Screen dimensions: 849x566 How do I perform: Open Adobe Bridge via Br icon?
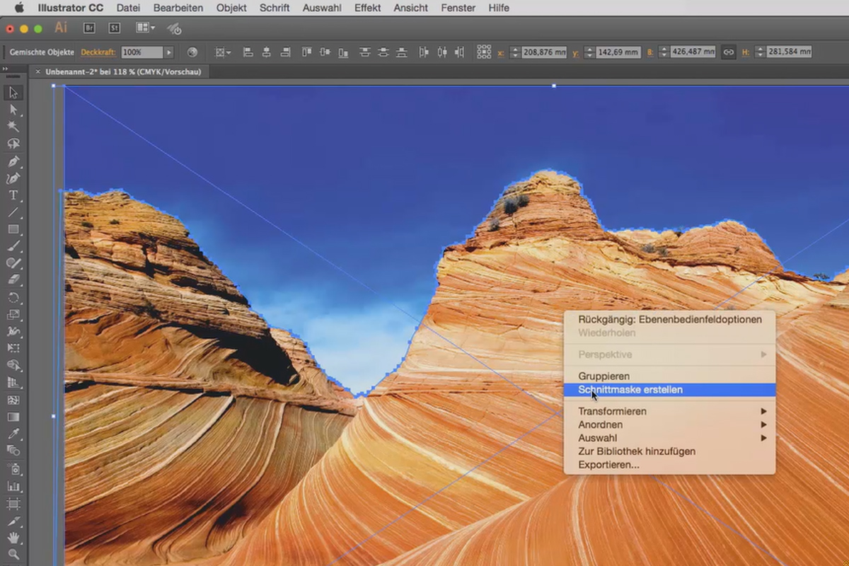coord(89,28)
